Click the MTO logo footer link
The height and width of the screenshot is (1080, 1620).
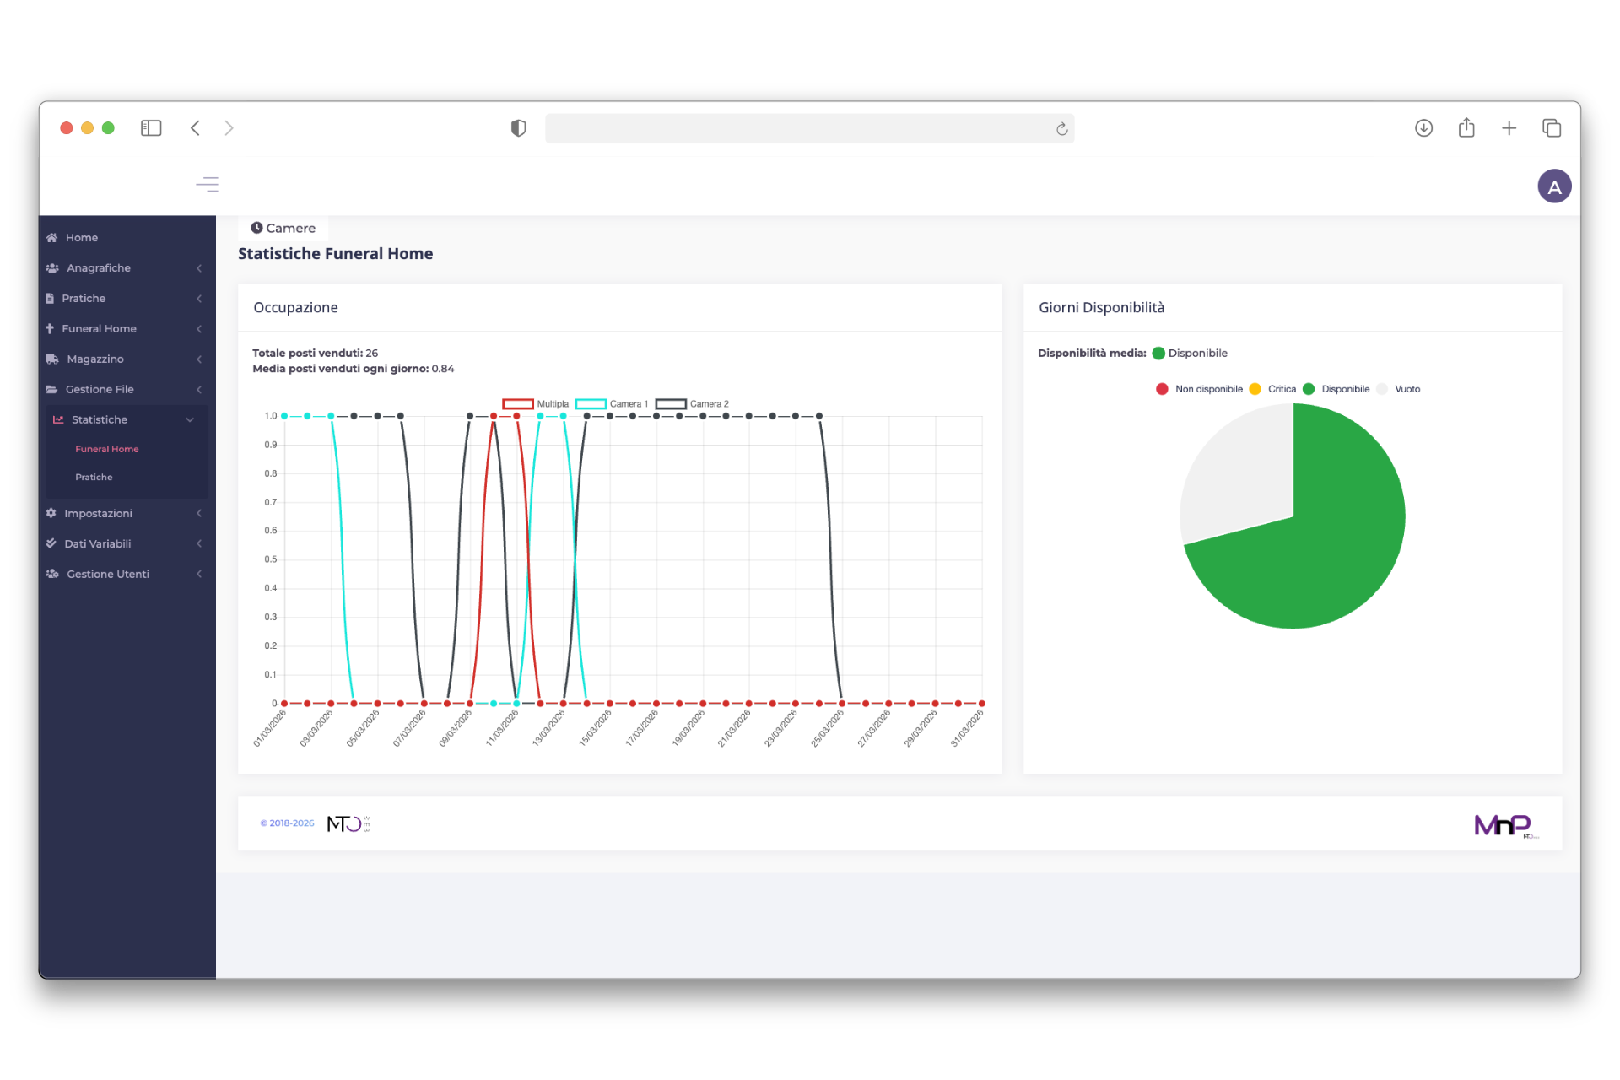pos(348,823)
